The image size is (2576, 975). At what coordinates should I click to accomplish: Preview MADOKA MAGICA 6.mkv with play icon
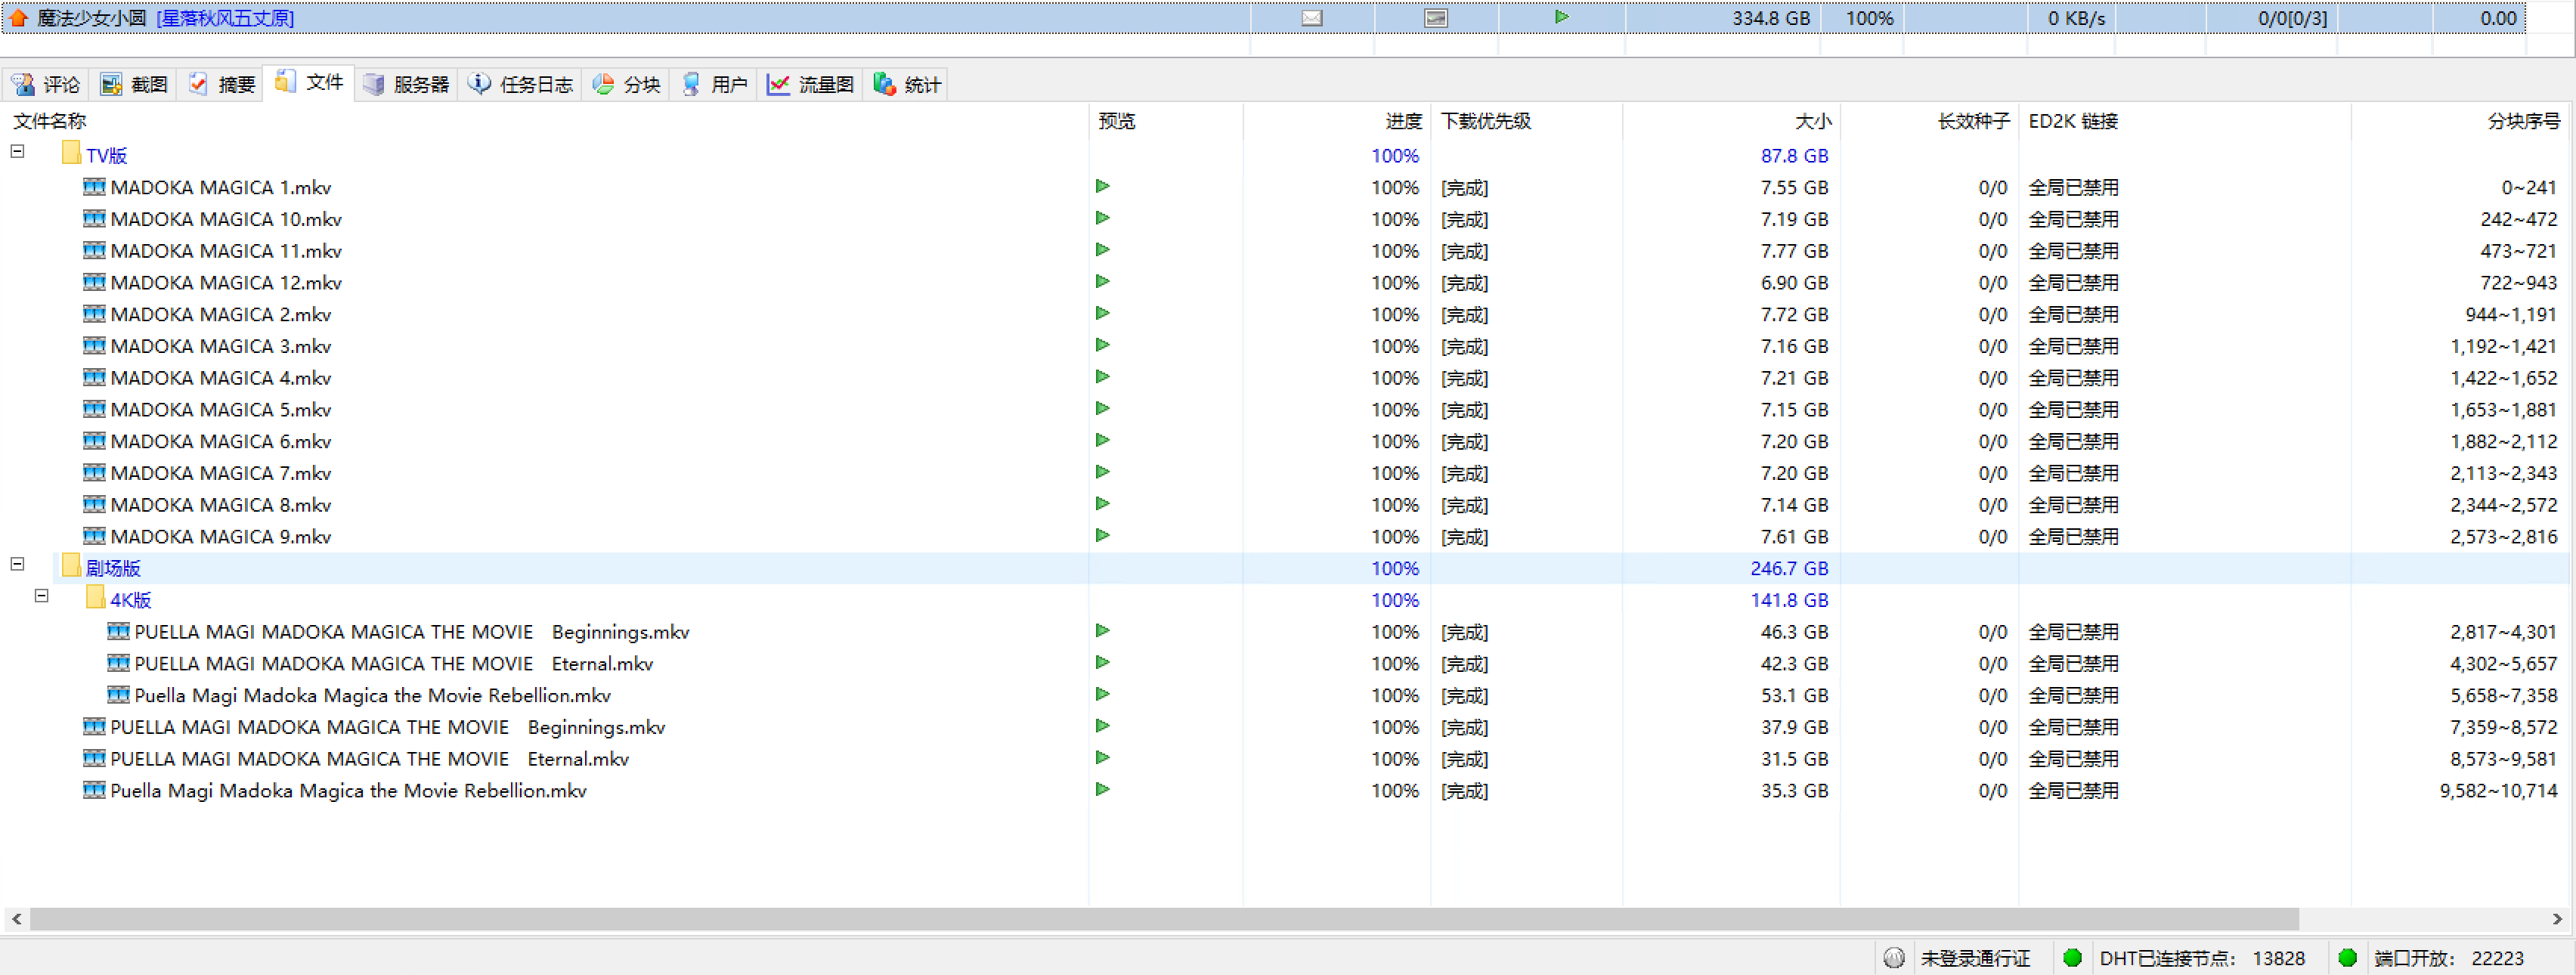point(1102,441)
